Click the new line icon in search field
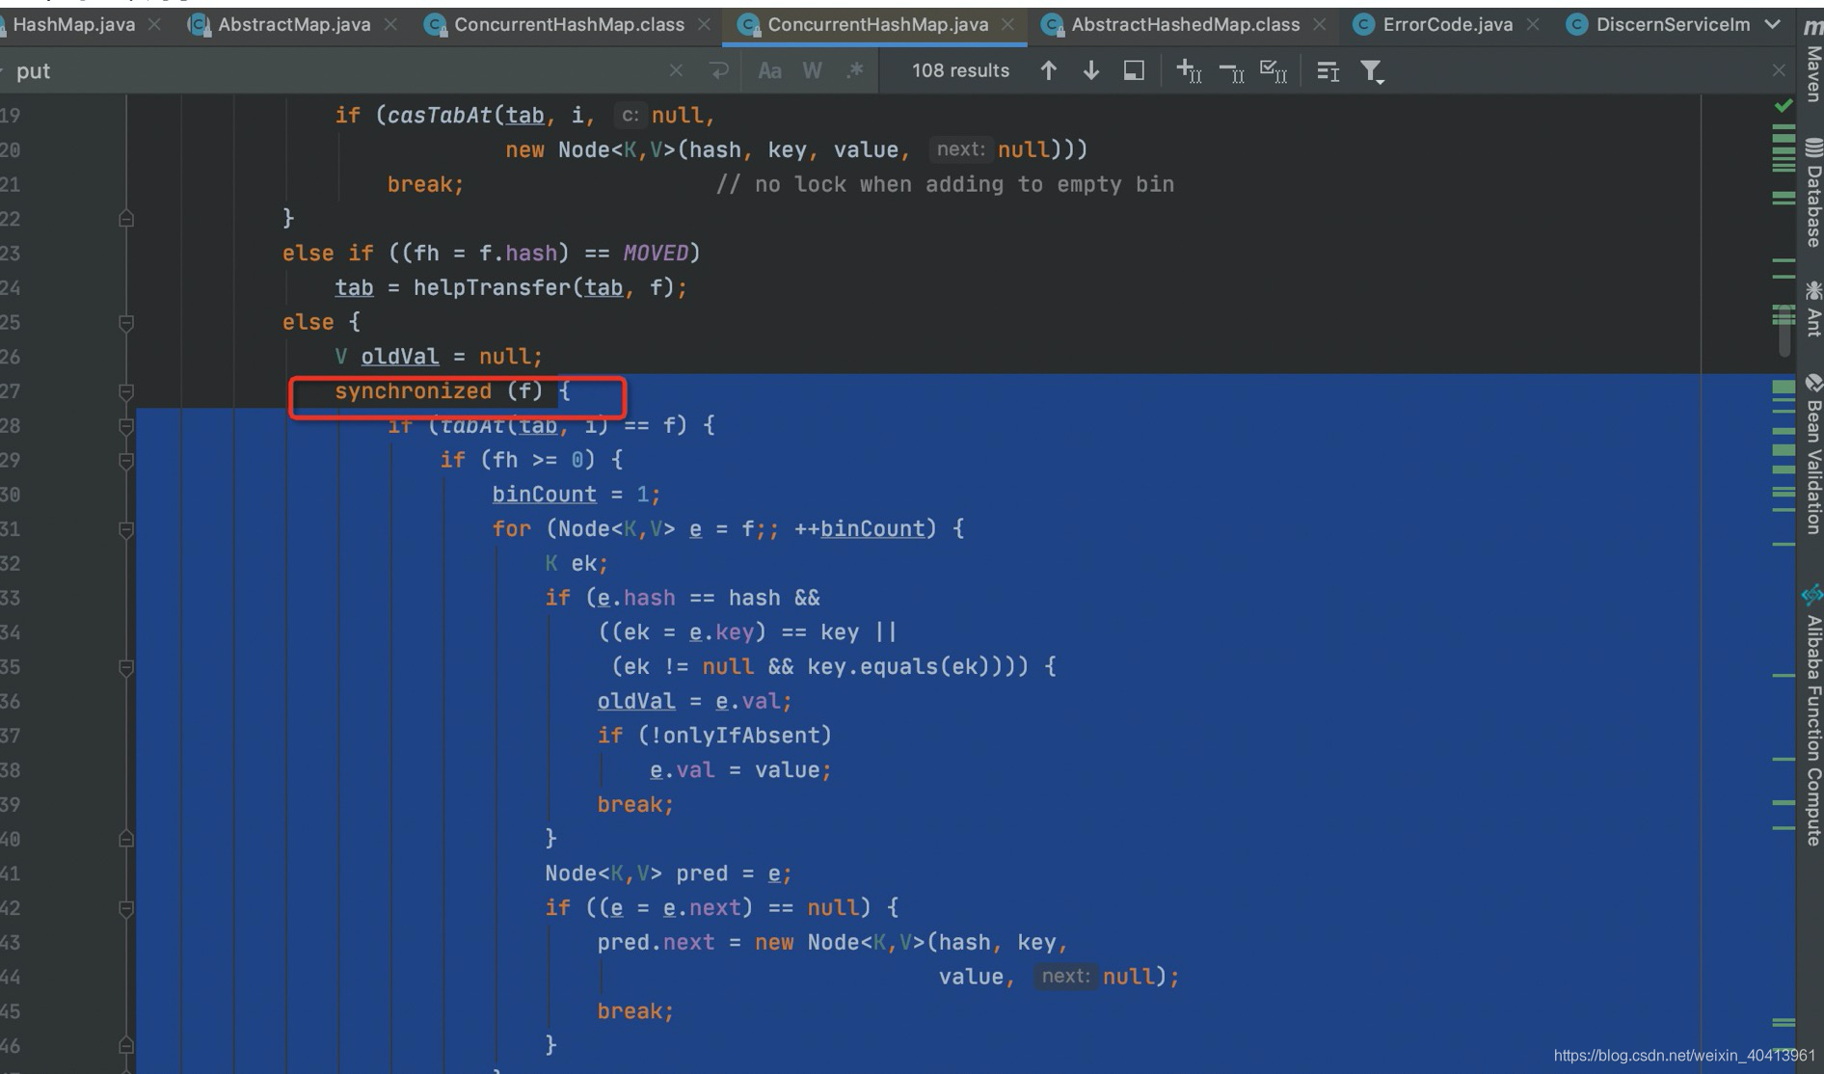1824x1074 pixels. pos(719,70)
